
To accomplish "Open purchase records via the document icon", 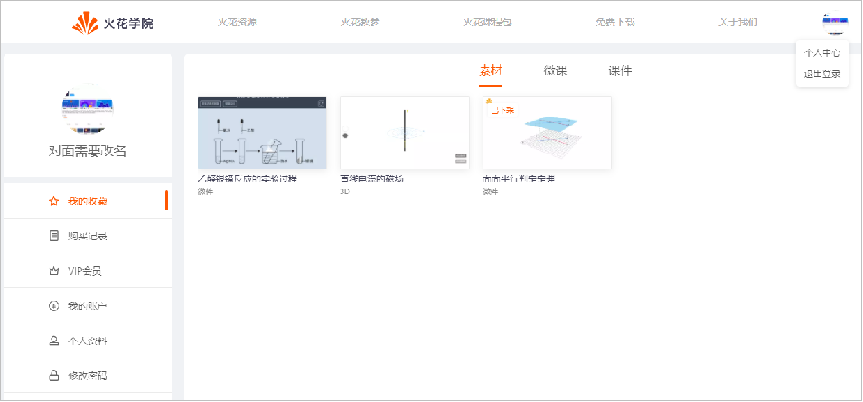I will point(53,237).
